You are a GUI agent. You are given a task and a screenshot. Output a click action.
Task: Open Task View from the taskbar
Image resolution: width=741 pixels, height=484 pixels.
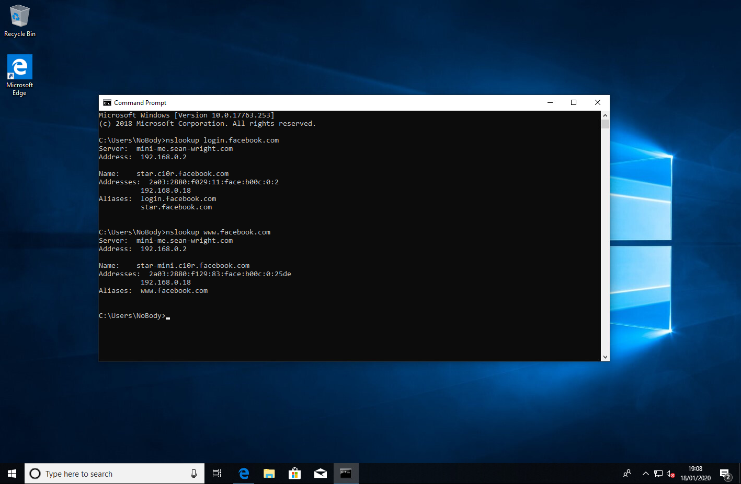(217, 474)
